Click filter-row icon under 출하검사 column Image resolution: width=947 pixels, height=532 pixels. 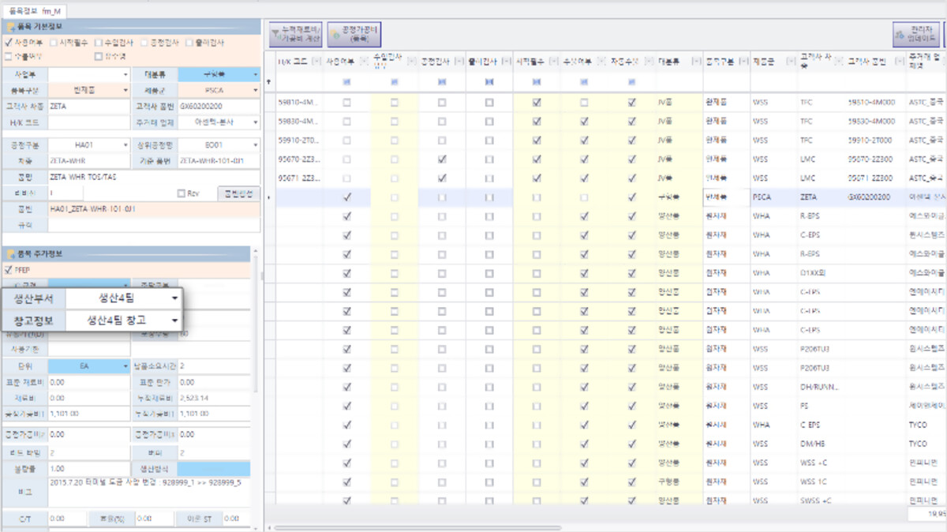[x=489, y=82]
